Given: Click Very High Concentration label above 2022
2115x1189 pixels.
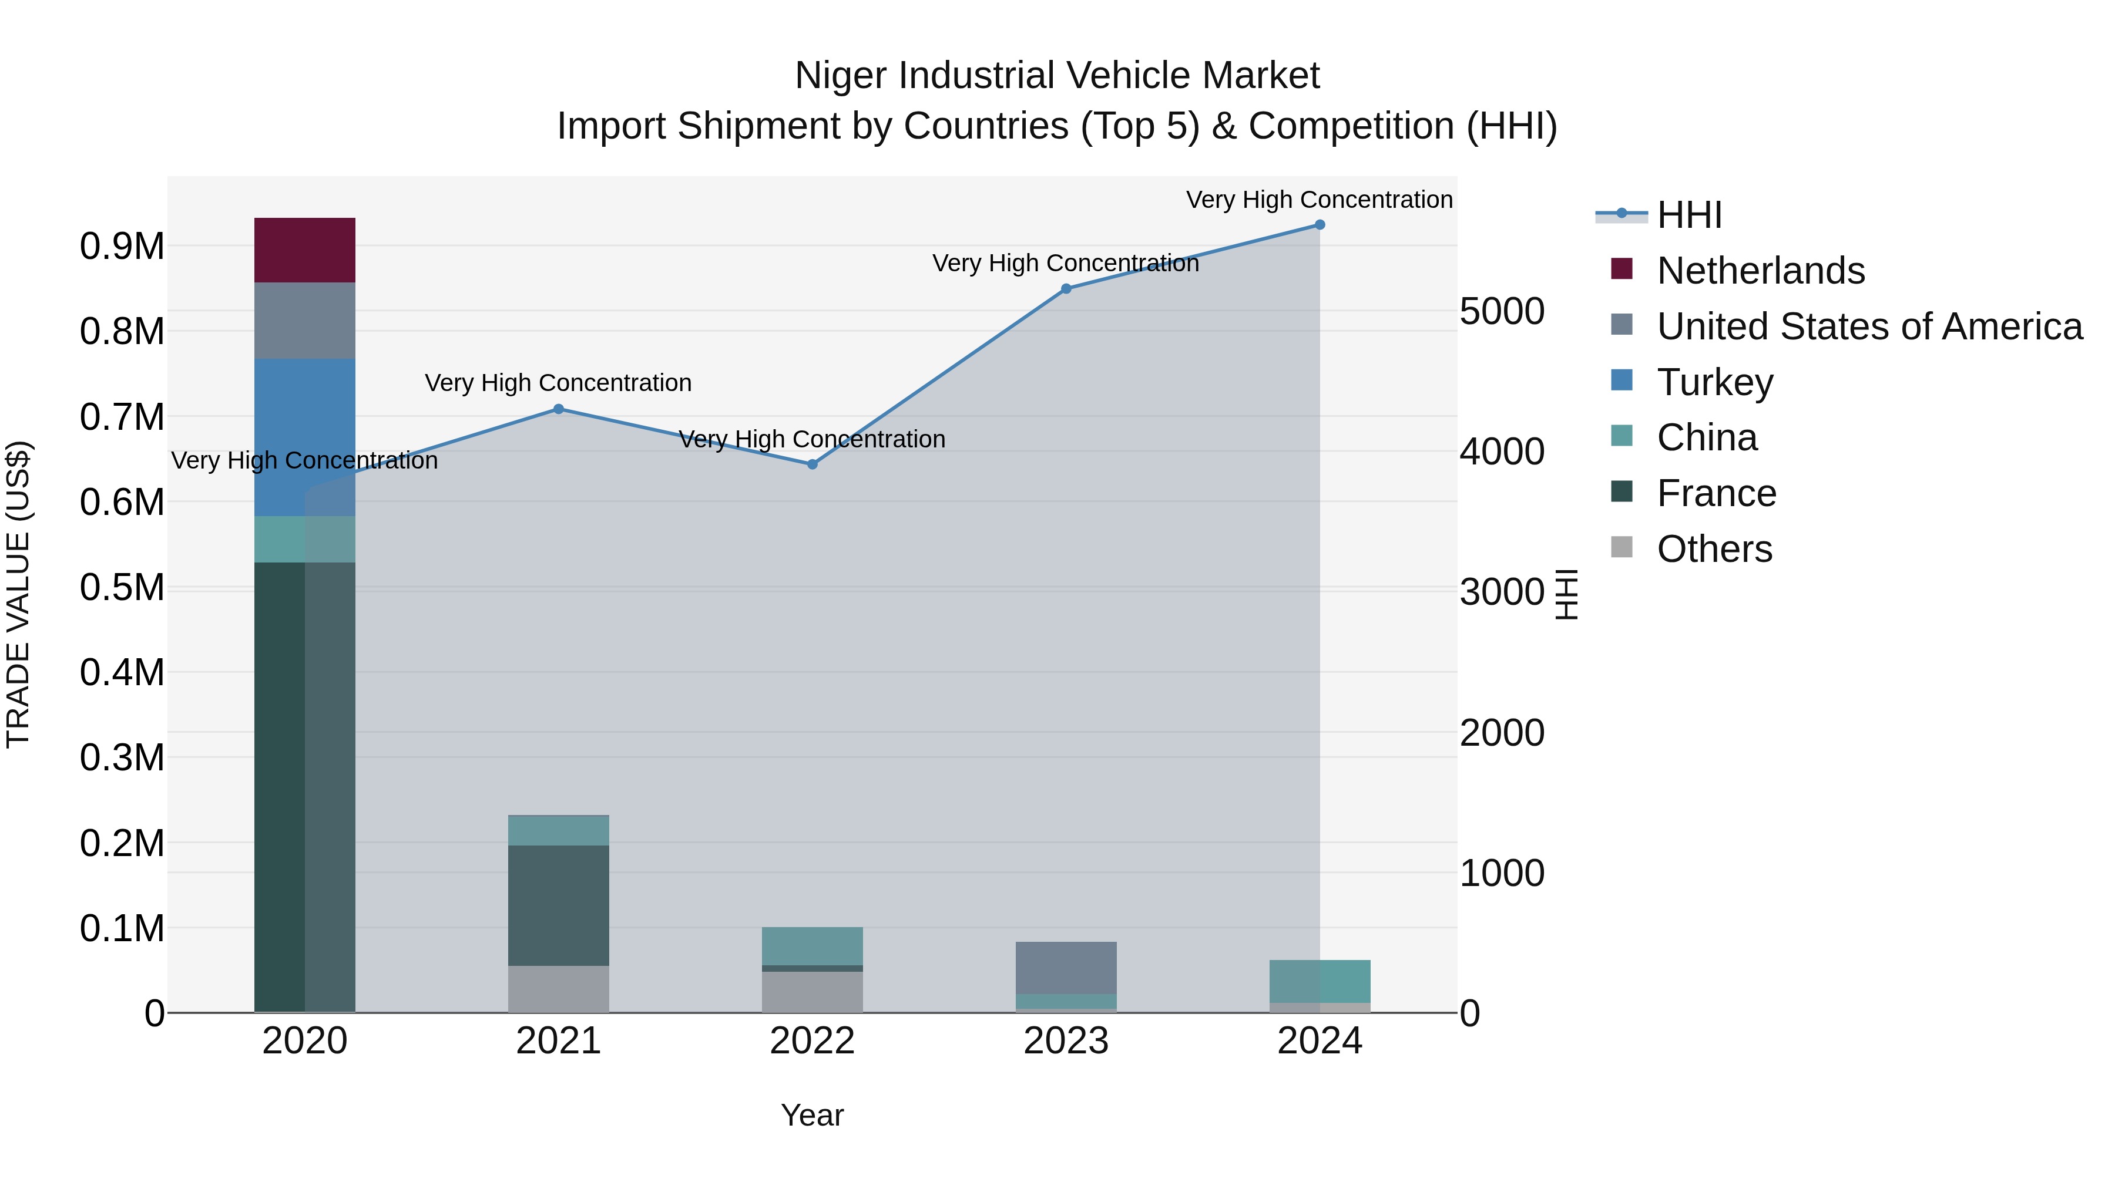Looking at the screenshot, I should tap(812, 439).
